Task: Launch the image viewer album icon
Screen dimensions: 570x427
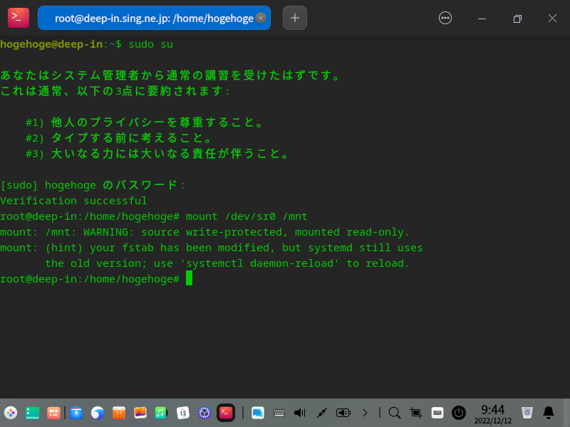Action: click(140, 413)
